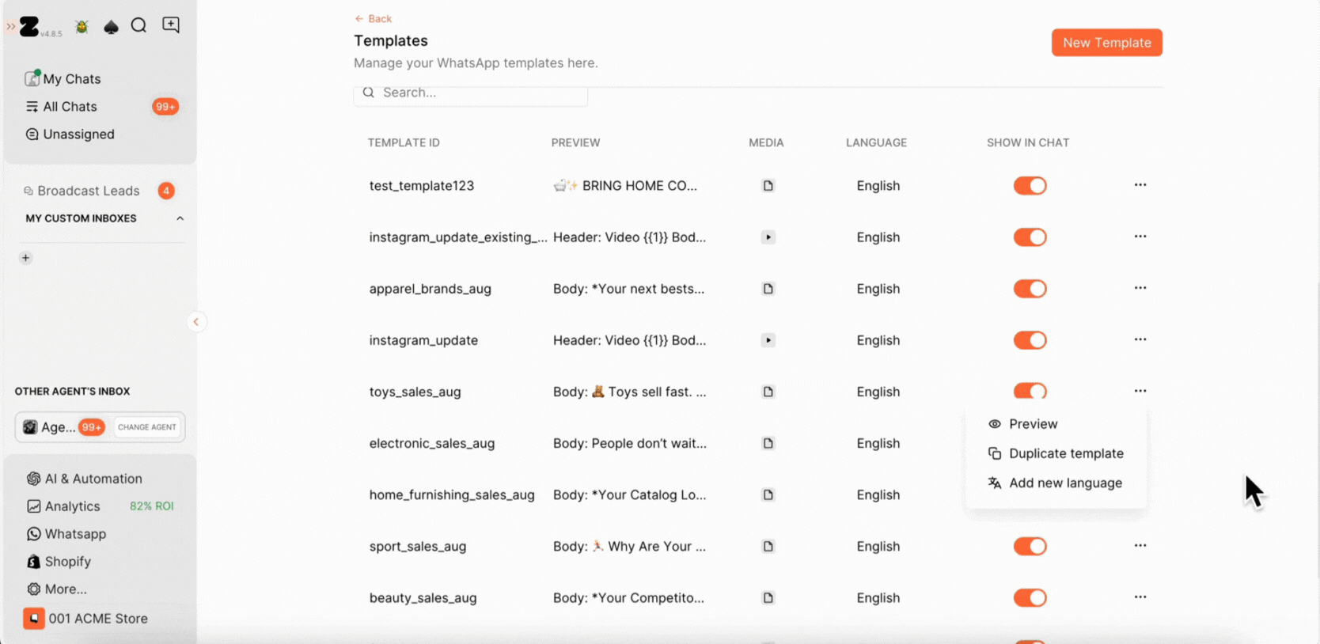1320x644 pixels.
Task: Open Whatsapp settings
Action: [x=66, y=534]
